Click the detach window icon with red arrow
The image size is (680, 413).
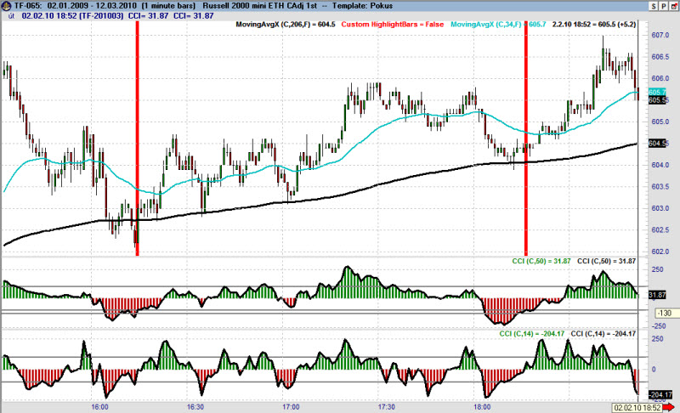pos(673,6)
